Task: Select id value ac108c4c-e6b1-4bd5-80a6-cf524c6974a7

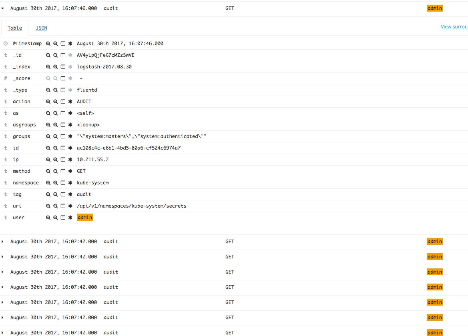Action: [x=129, y=148]
